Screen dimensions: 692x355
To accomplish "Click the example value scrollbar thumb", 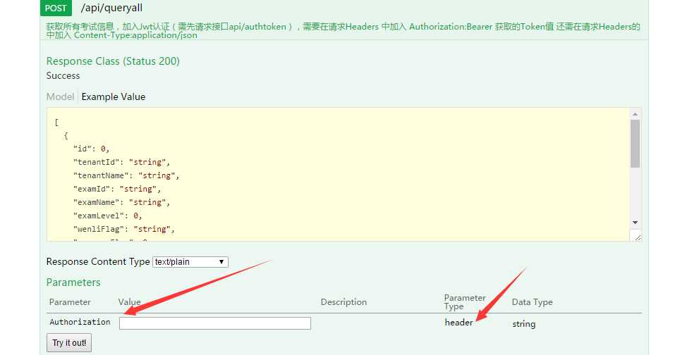I will [635, 144].
